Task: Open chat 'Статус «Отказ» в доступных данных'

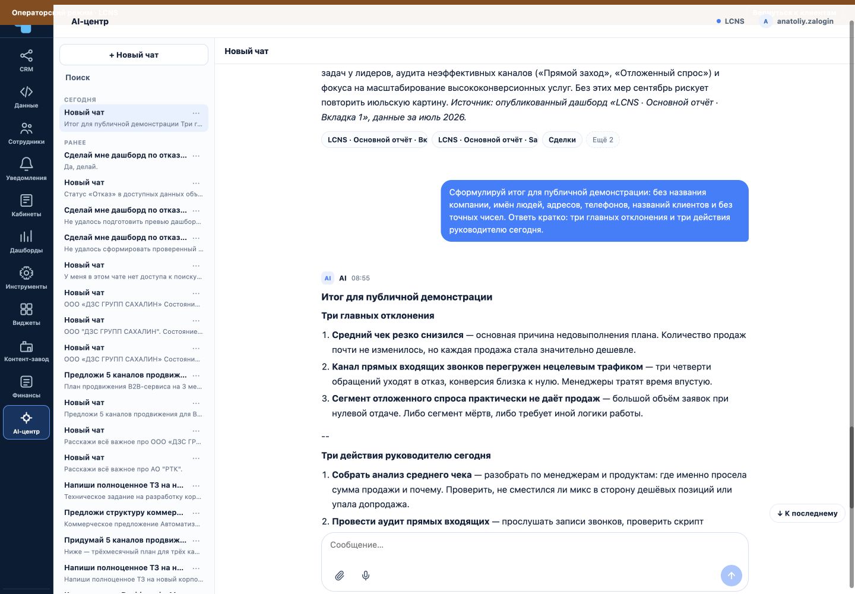Action: tap(134, 188)
